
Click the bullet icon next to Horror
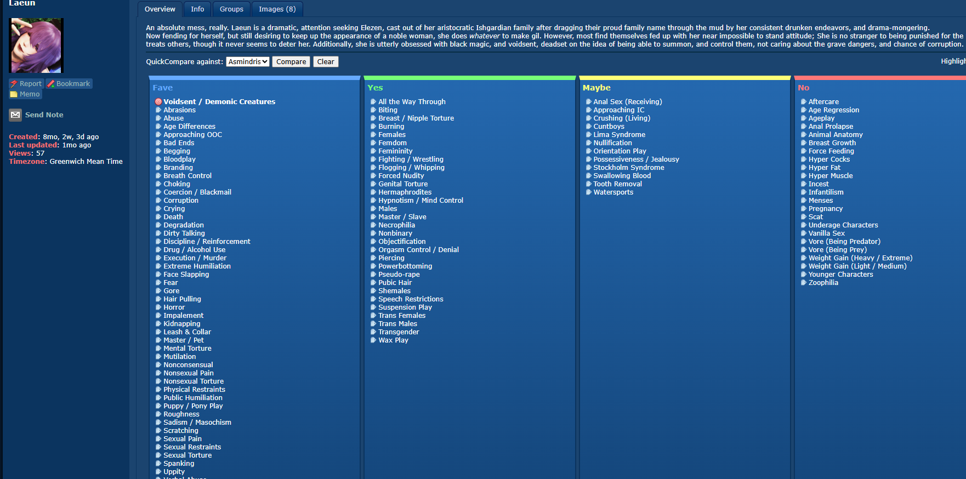[158, 307]
